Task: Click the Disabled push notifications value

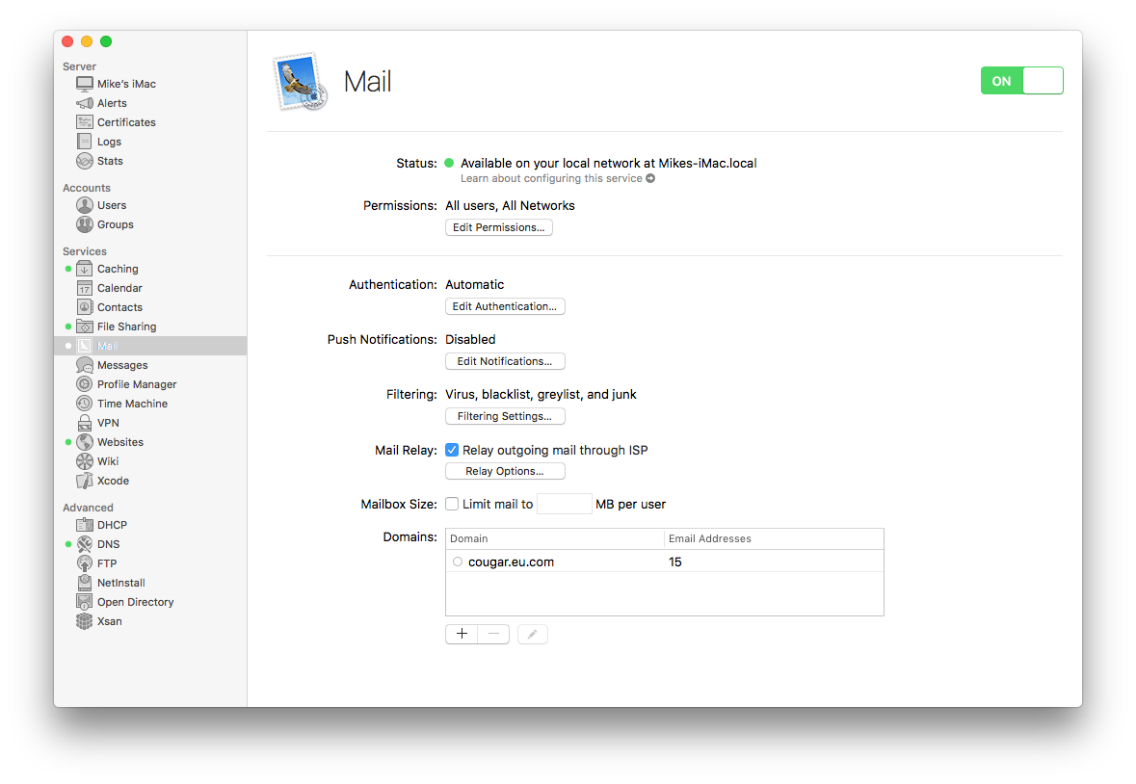Action: pyautogui.click(x=470, y=340)
